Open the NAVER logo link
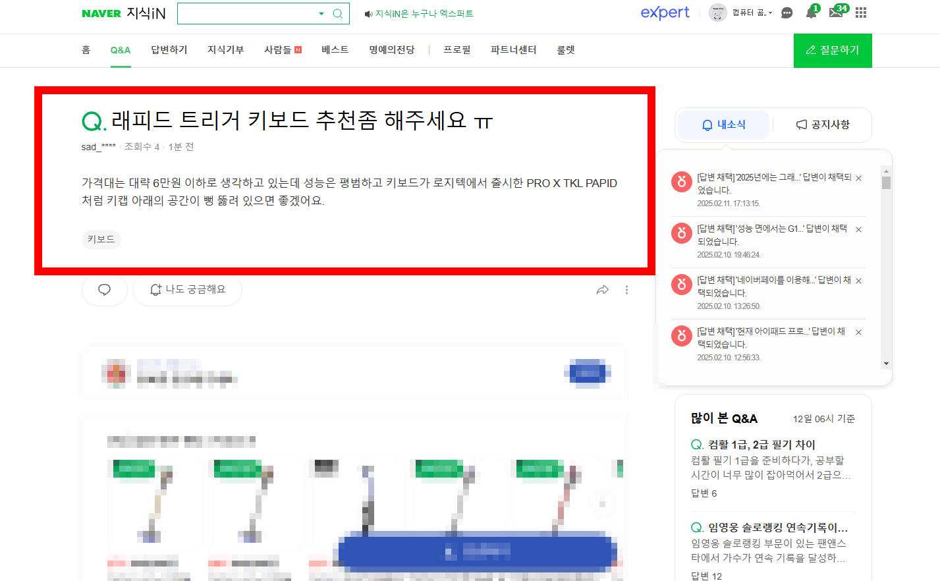The height and width of the screenshot is (581, 940). [101, 13]
